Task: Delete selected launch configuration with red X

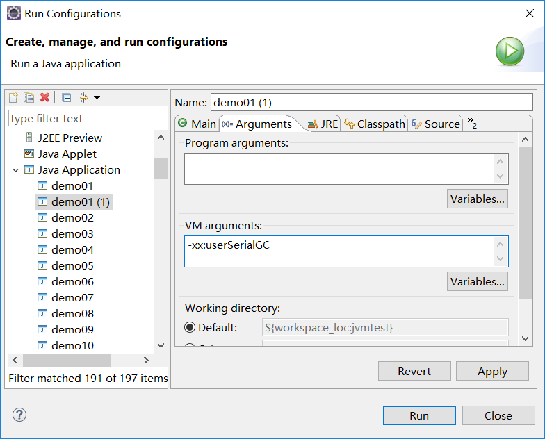Action: click(x=44, y=97)
